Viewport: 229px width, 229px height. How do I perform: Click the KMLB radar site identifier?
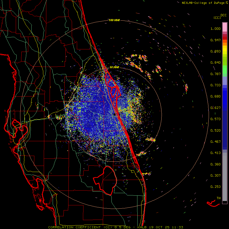(x=142, y=227)
